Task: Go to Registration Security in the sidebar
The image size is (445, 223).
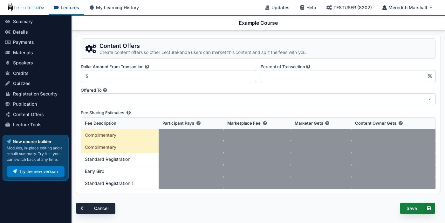Action: coord(36,94)
